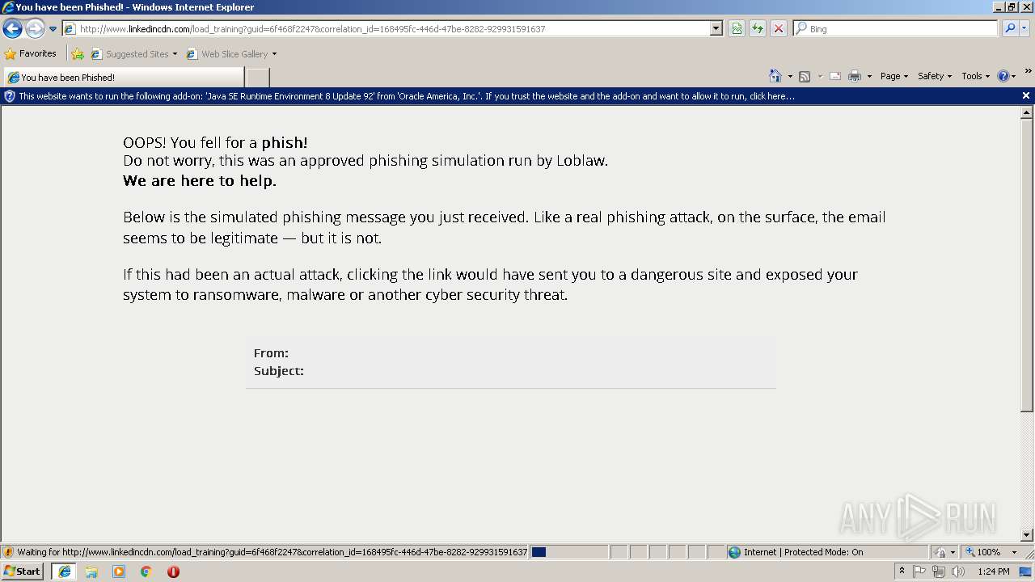Click the Print icon
The height and width of the screenshot is (582, 1035).
point(855,76)
